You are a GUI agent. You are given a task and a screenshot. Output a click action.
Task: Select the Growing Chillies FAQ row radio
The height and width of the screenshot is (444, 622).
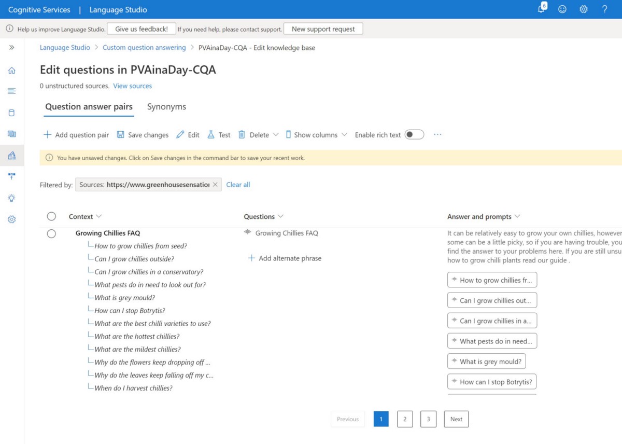[x=51, y=233]
